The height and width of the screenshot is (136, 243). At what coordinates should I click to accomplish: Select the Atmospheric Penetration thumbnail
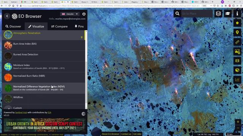(8, 34)
